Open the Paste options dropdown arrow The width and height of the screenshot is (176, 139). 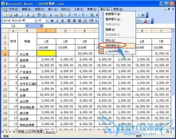(x=65, y=15)
